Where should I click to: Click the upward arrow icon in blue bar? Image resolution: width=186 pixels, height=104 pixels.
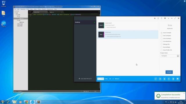tap(169, 79)
